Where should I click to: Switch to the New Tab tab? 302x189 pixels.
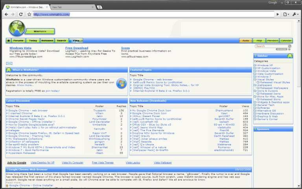(x=73, y=7)
